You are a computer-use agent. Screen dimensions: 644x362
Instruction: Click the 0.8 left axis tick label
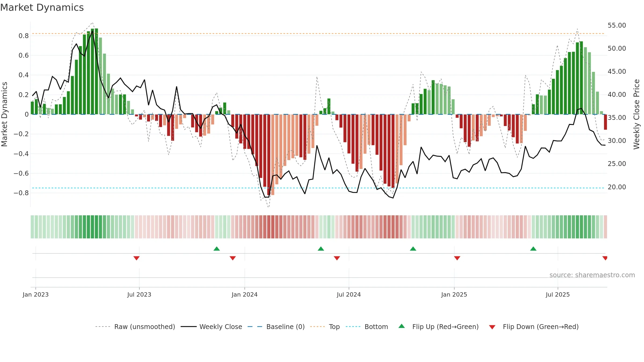(24, 36)
